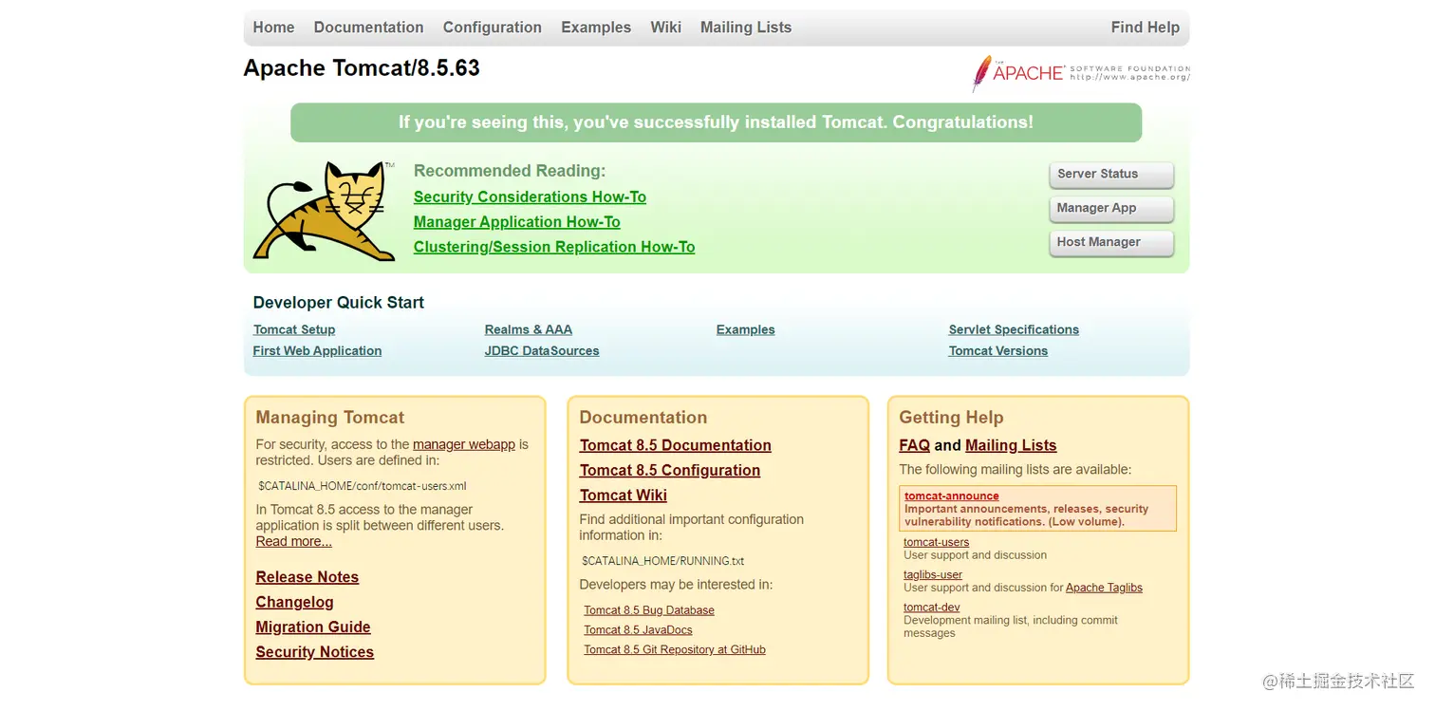Visit Tomcat Wiki link in Documentation box

(624, 495)
